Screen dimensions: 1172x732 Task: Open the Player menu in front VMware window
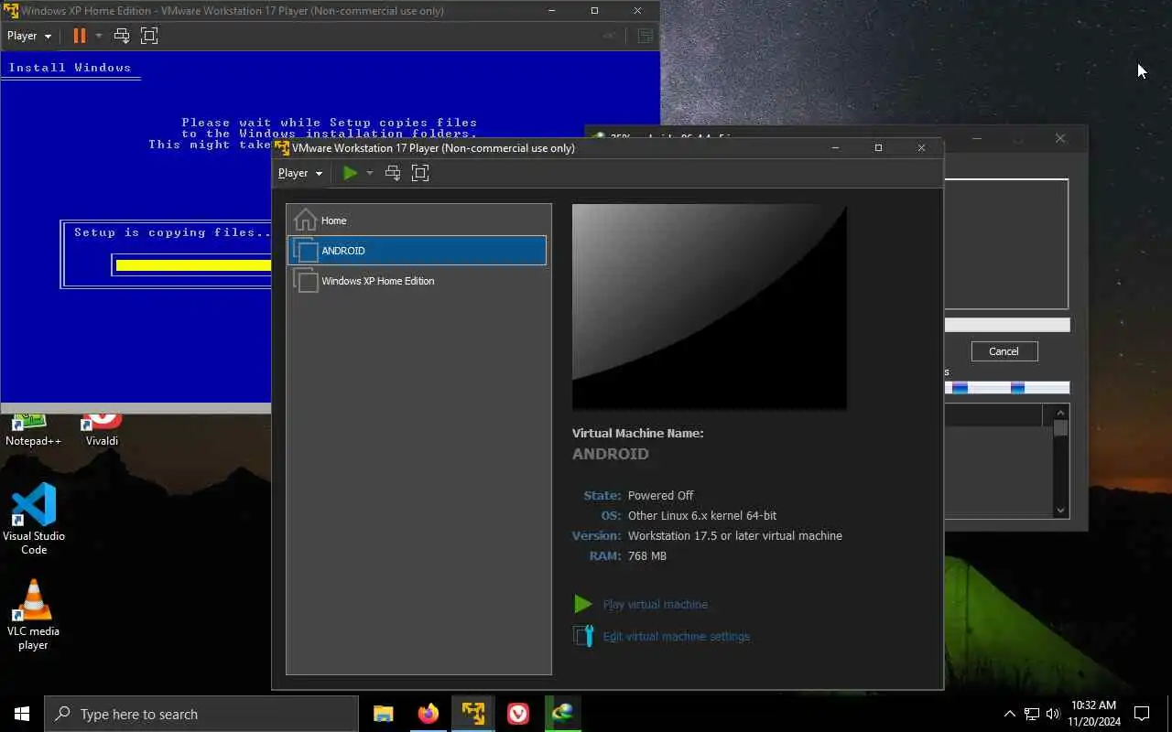coord(300,173)
